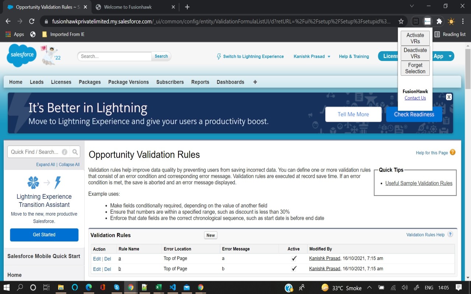Go back with the browser back arrow
This screenshot has width=471, height=294.
pyautogui.click(x=8, y=21)
